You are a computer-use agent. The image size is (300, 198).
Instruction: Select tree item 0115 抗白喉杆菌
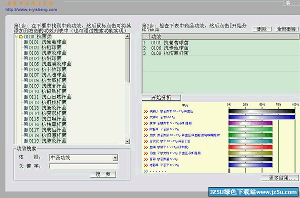coord(47,119)
